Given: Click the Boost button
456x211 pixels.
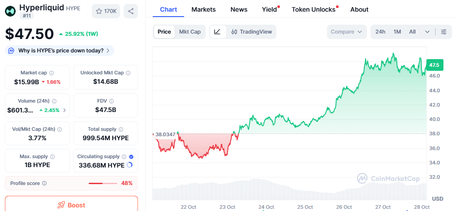Looking at the screenshot, I should [x=72, y=205].
